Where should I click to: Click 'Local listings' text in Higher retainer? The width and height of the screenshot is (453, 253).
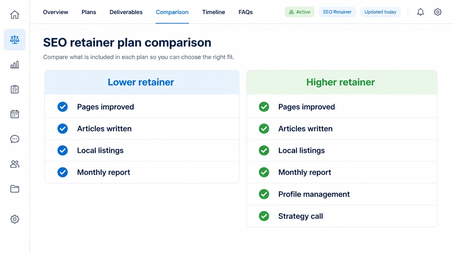[x=302, y=150]
